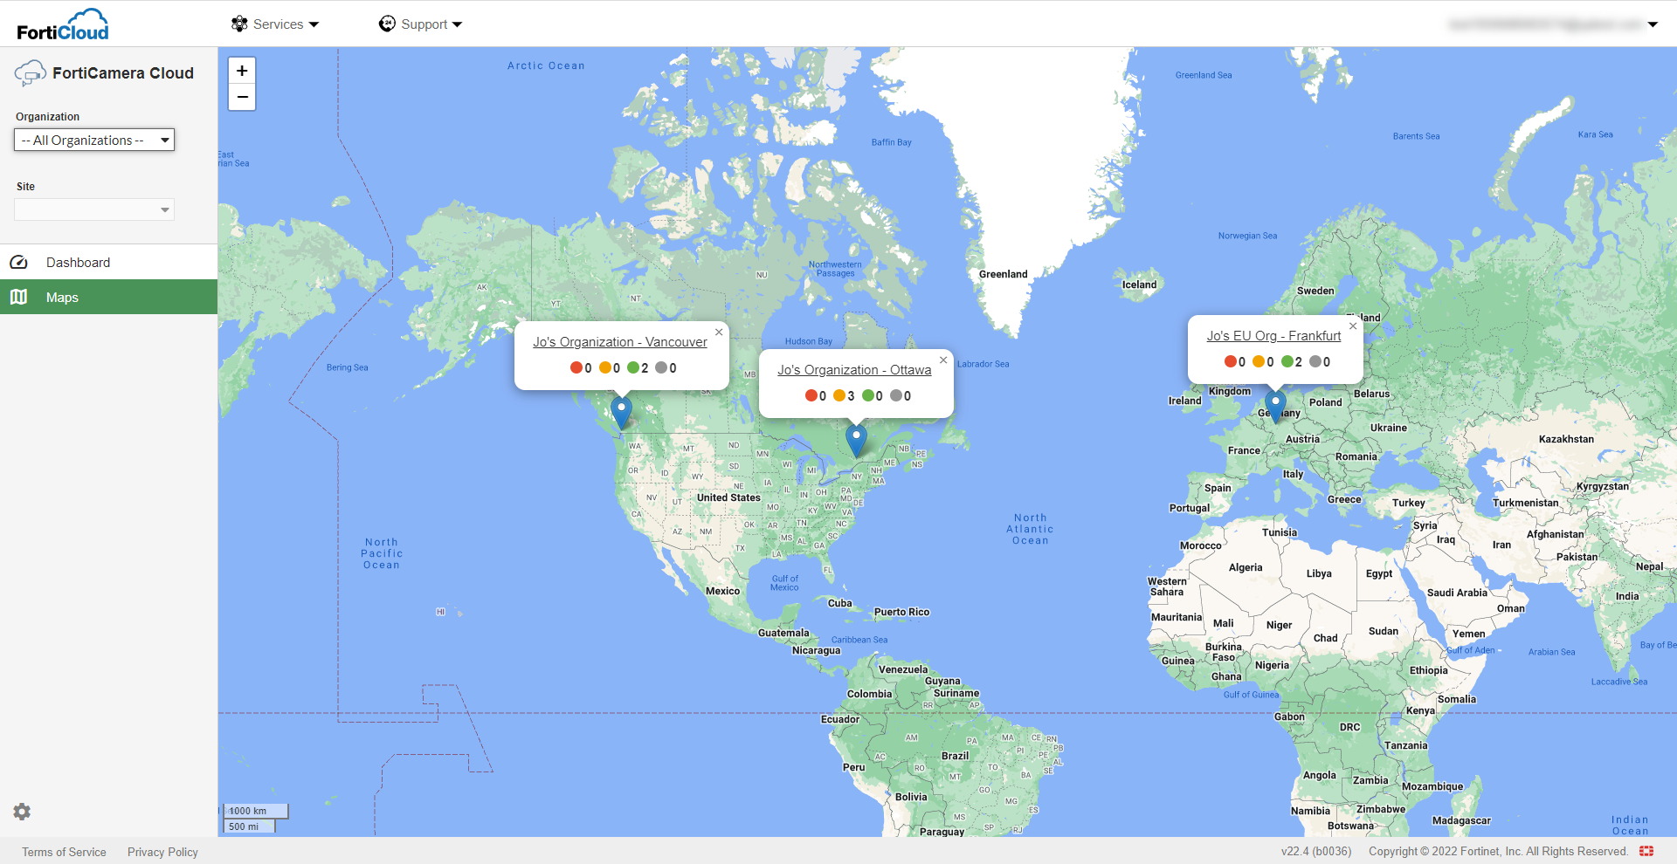Click the map scale indicator
1677x864 pixels.
[256, 819]
